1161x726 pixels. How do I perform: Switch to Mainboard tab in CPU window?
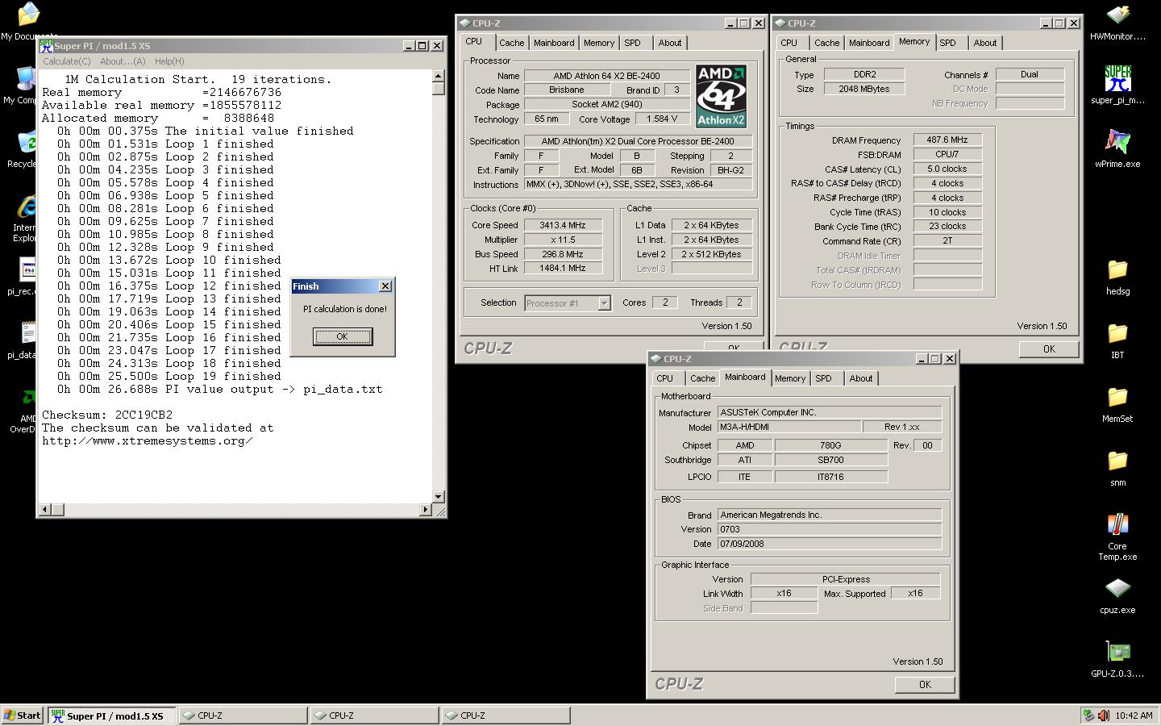click(x=554, y=43)
